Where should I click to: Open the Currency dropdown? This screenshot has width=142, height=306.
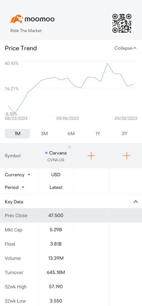(17, 175)
